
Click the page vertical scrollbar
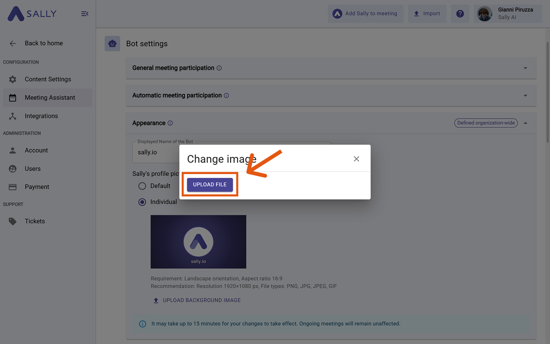pyautogui.click(x=547, y=93)
